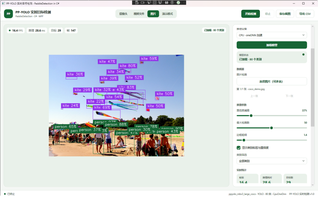Click the 停止 button
Image resolution: width=318 pixels, height=197 pixels.
pyautogui.click(x=268, y=14)
